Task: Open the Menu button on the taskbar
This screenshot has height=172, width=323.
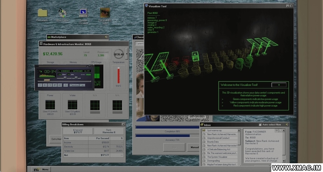Action: pyautogui.click(x=42, y=169)
